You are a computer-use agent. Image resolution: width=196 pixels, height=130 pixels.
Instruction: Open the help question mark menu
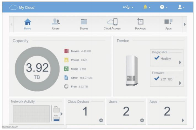click(x=164, y=7)
